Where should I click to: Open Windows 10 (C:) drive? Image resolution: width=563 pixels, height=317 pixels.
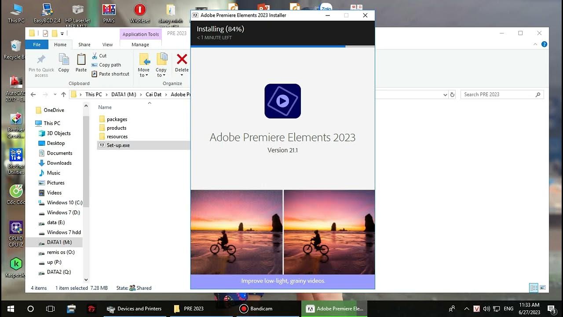point(65,203)
